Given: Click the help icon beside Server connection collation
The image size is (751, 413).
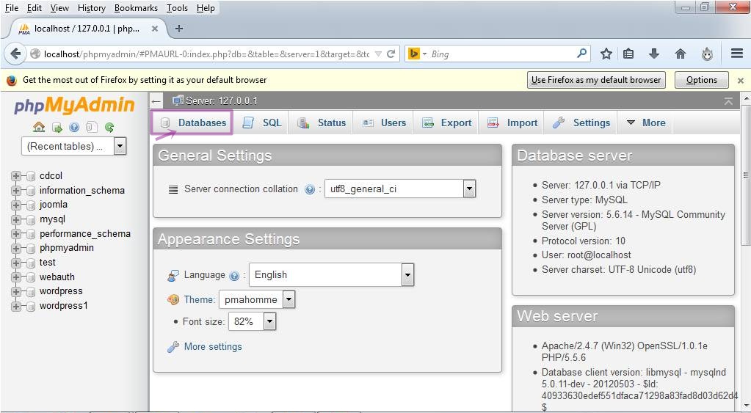Looking at the screenshot, I should [x=310, y=189].
